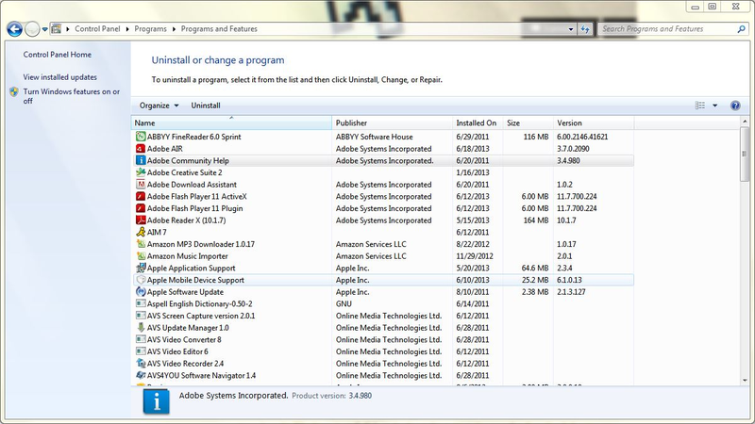Image resolution: width=755 pixels, height=424 pixels.
Task: Click the Apple Application Support icon
Action: [141, 268]
